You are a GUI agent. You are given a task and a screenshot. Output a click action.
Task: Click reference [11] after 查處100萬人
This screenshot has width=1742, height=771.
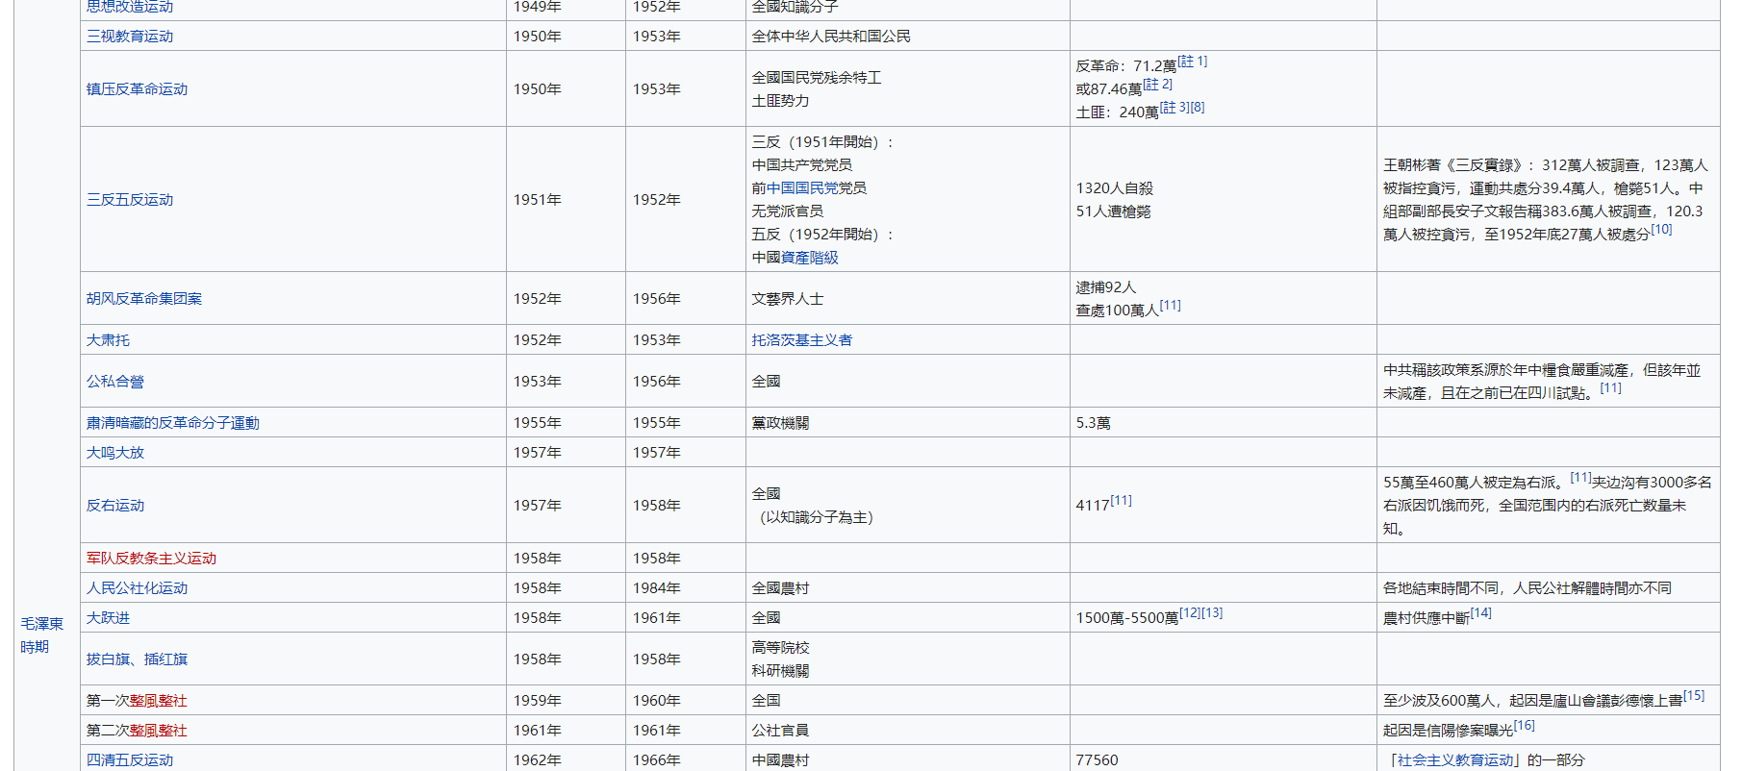click(x=1170, y=306)
